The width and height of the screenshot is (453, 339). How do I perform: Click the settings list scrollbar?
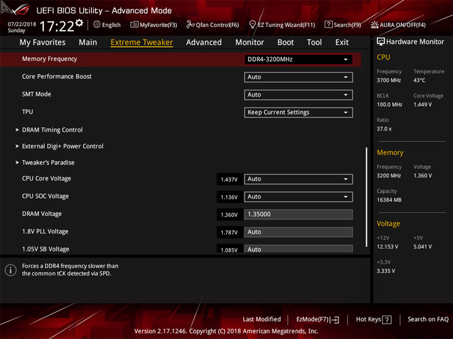coord(366,197)
